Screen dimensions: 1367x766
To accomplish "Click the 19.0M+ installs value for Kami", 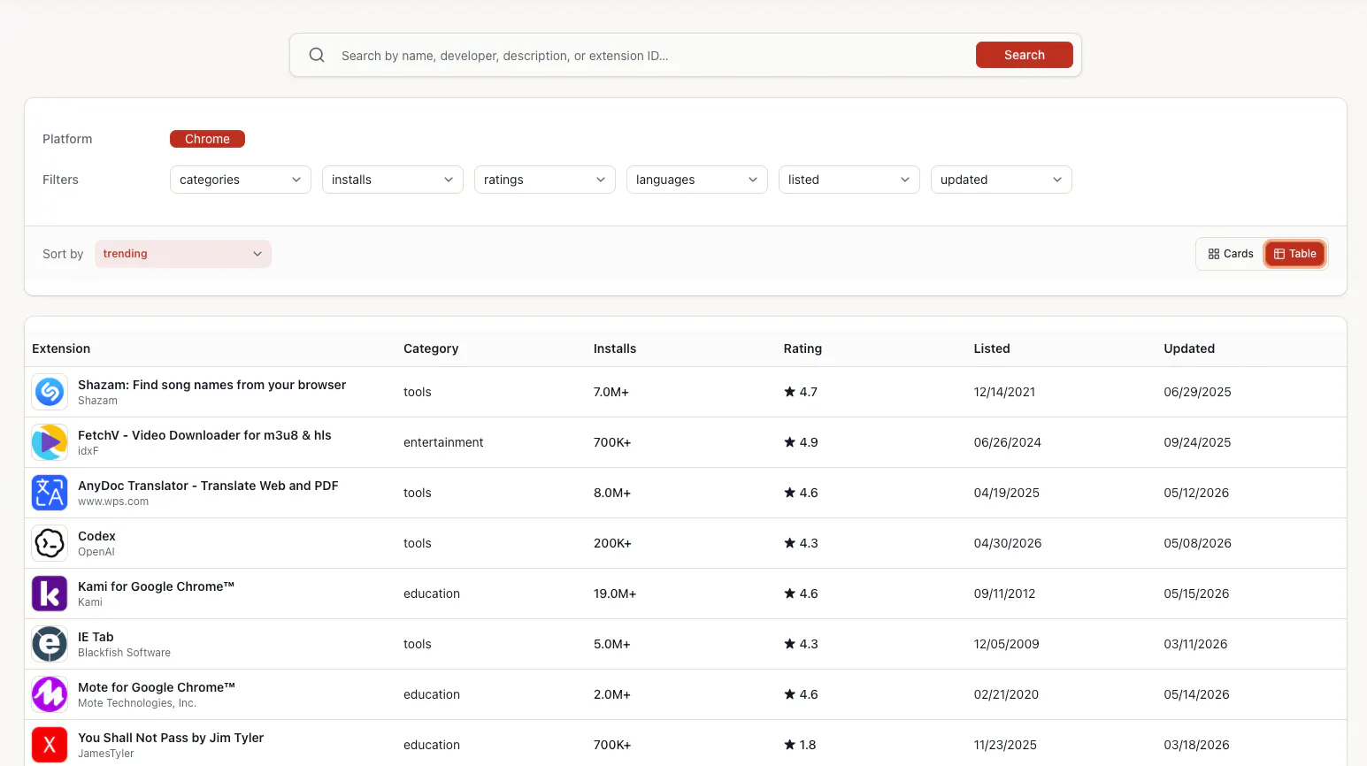I will [x=615, y=594].
